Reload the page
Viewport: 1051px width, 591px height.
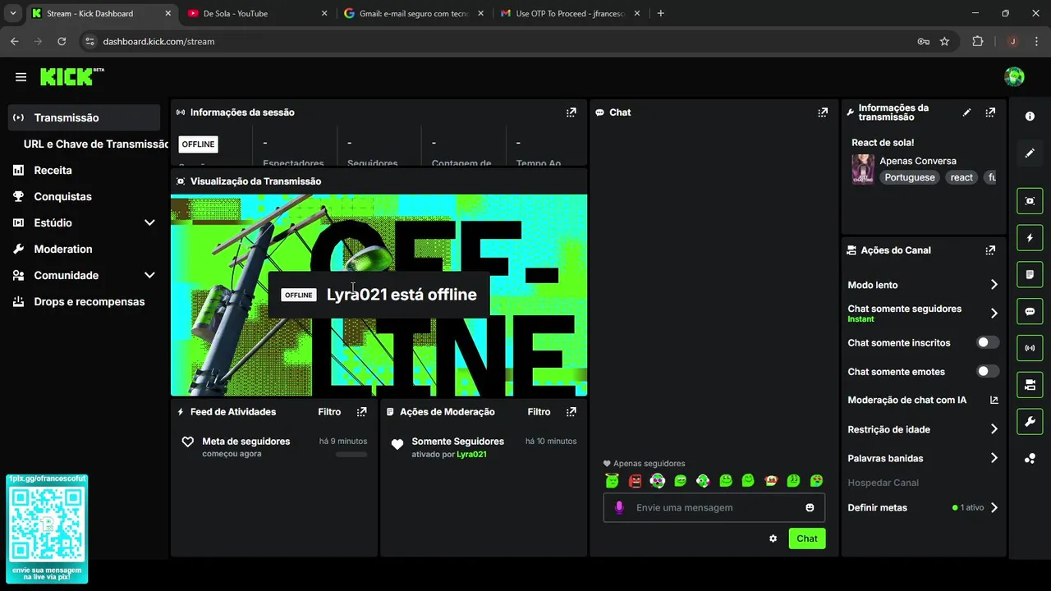coord(62,41)
